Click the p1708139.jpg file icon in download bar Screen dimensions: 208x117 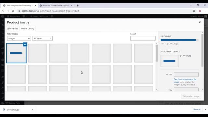pyautogui.click(x=4, y=110)
